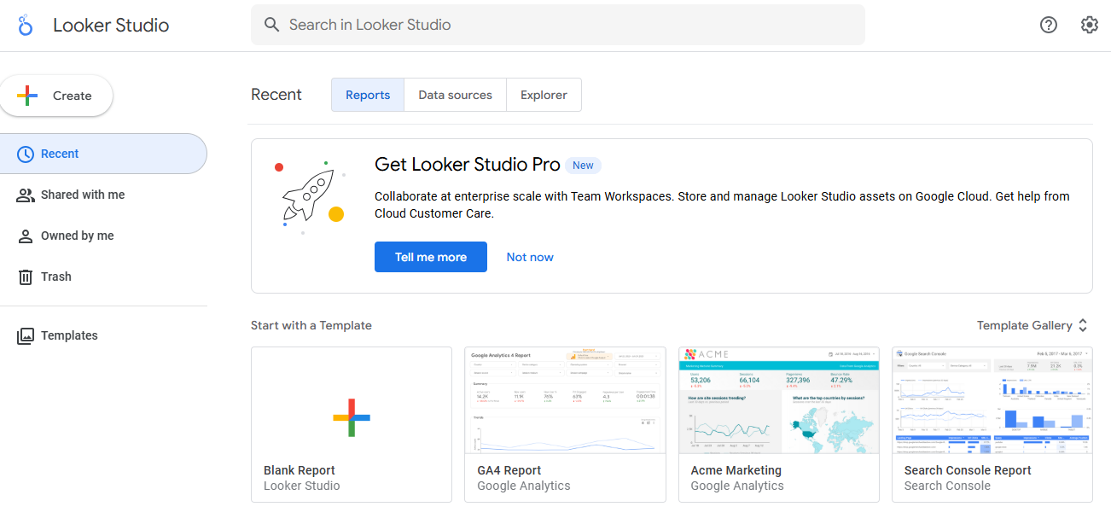Switch to the Reports tab
This screenshot has width=1111, height=530.
click(x=368, y=95)
